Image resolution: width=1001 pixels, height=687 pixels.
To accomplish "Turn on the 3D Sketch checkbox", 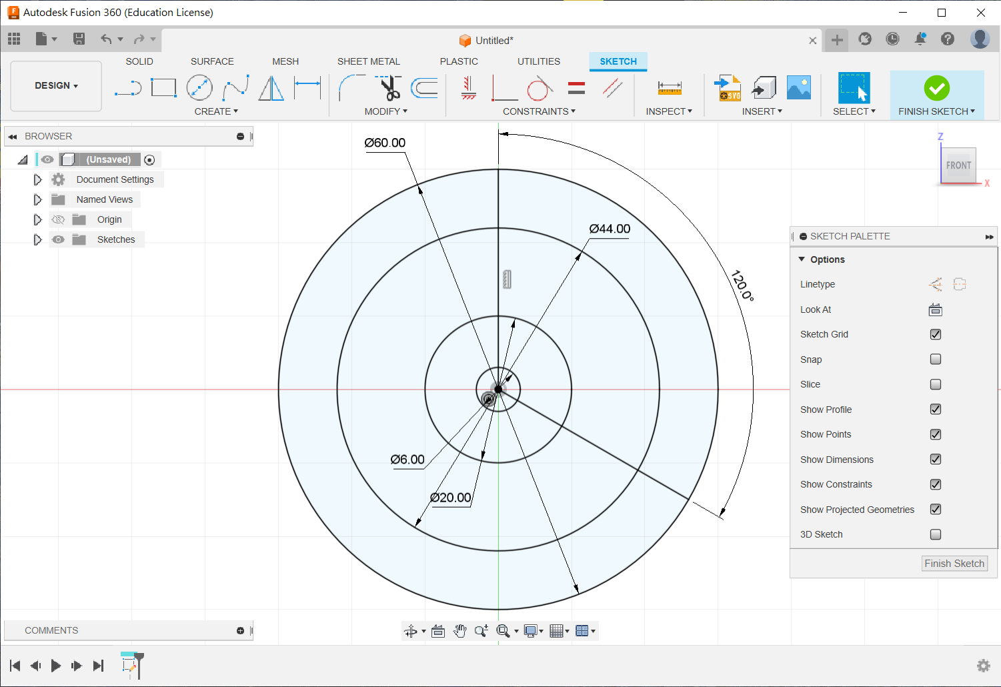I will coord(935,534).
